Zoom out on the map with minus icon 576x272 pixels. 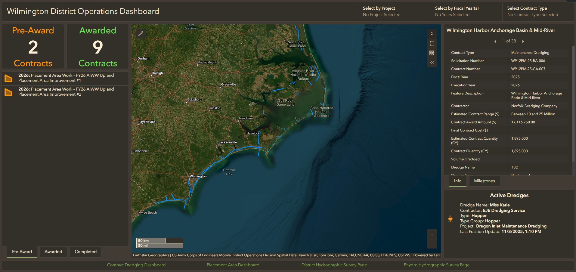[x=432, y=244]
